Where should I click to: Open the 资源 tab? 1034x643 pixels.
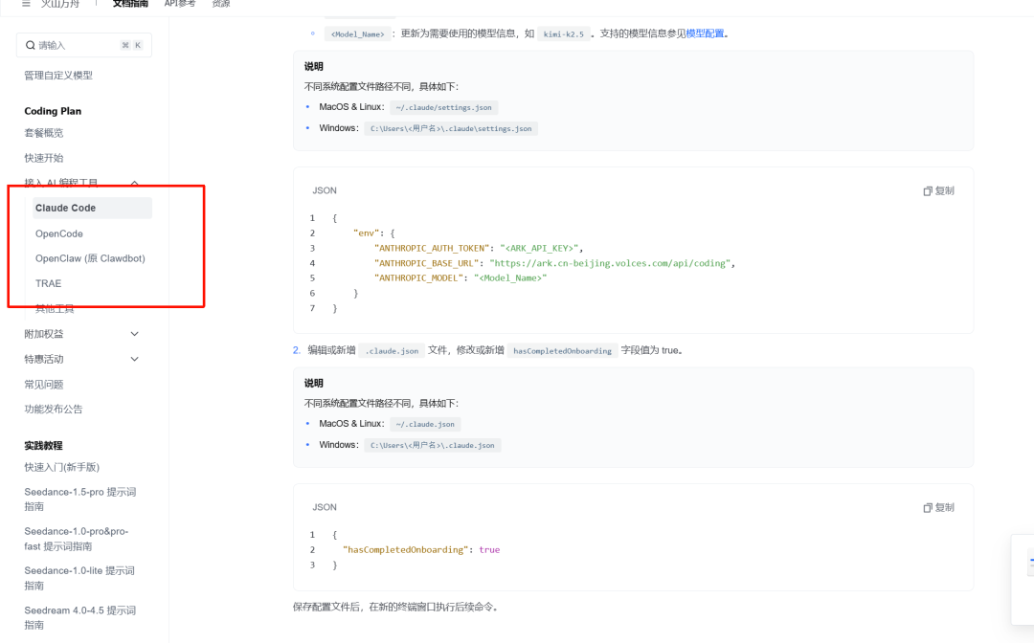pos(220,4)
